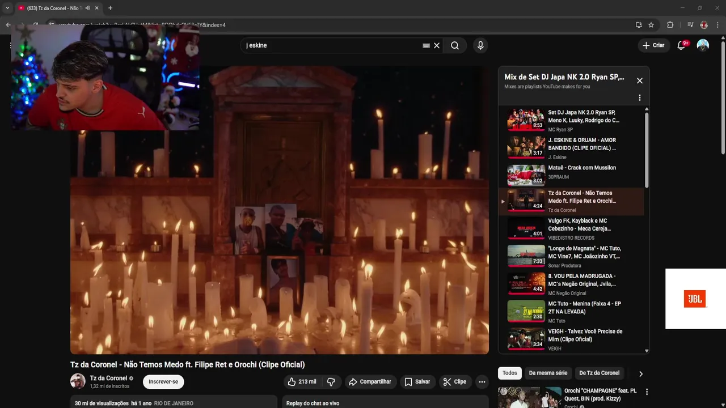Play "Longe de Magnata" MC Tuto playlist item
This screenshot has height=408, width=726.
[572, 257]
